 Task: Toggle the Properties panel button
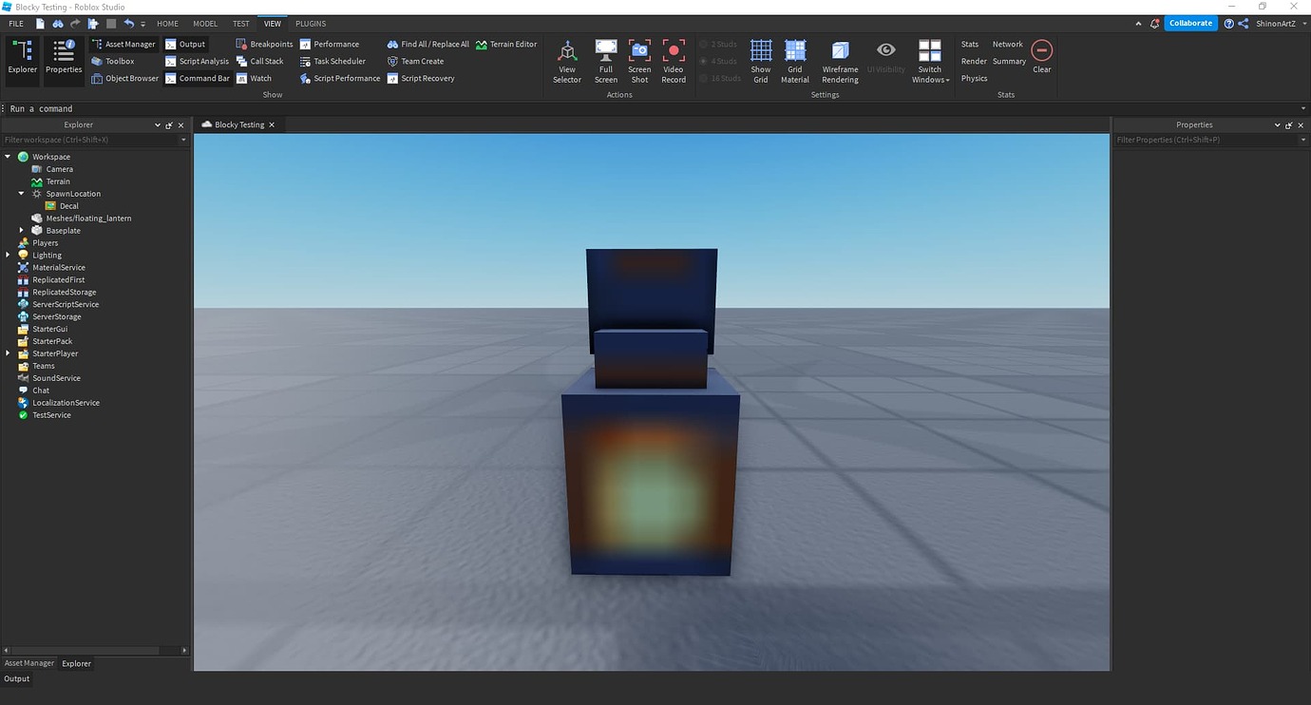(x=64, y=60)
